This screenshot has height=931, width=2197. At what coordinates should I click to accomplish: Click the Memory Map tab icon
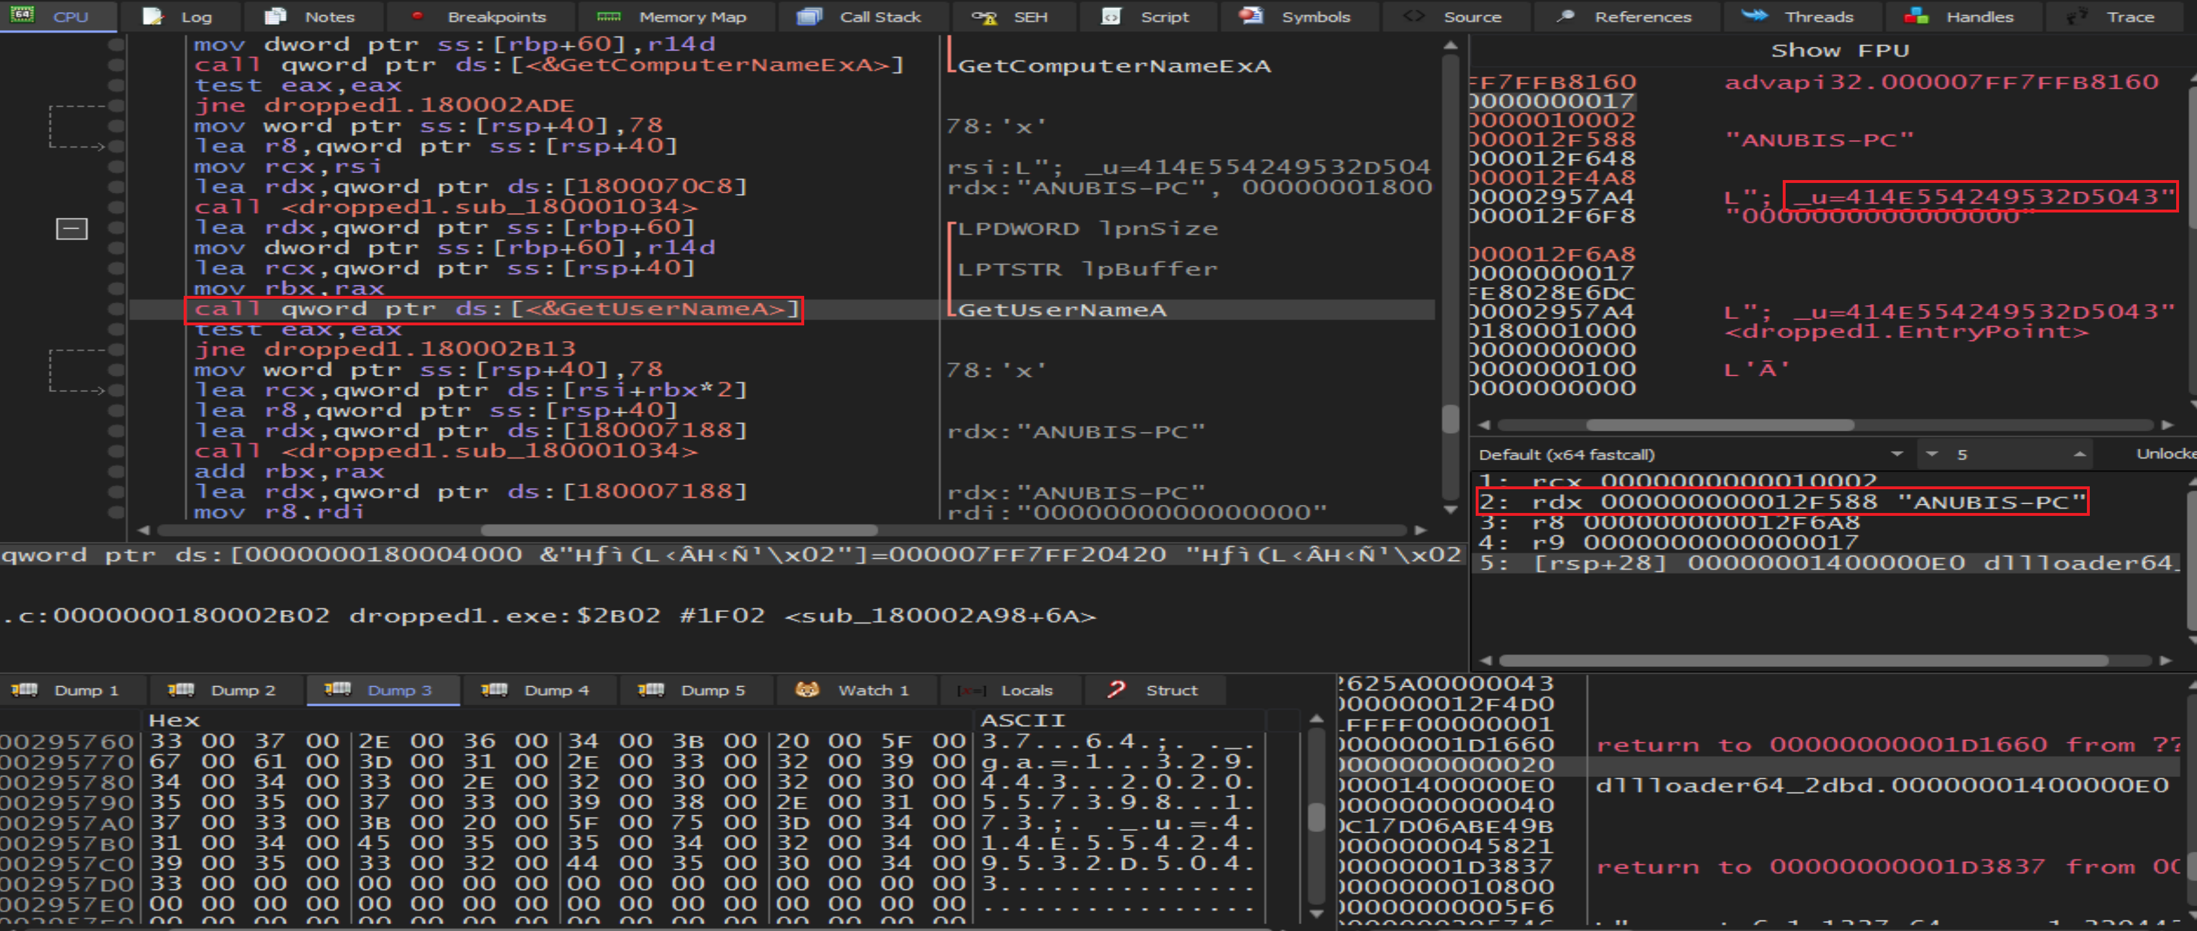pos(609,16)
